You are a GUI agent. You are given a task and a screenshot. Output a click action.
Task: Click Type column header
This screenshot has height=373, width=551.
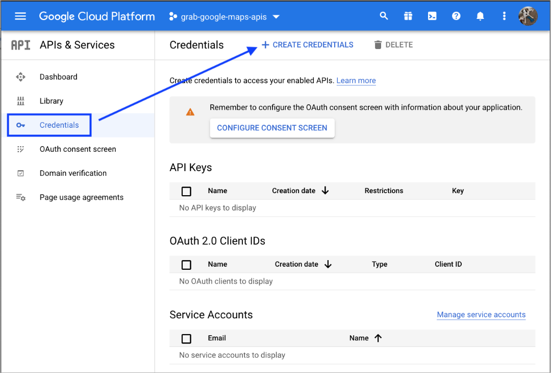pos(380,264)
